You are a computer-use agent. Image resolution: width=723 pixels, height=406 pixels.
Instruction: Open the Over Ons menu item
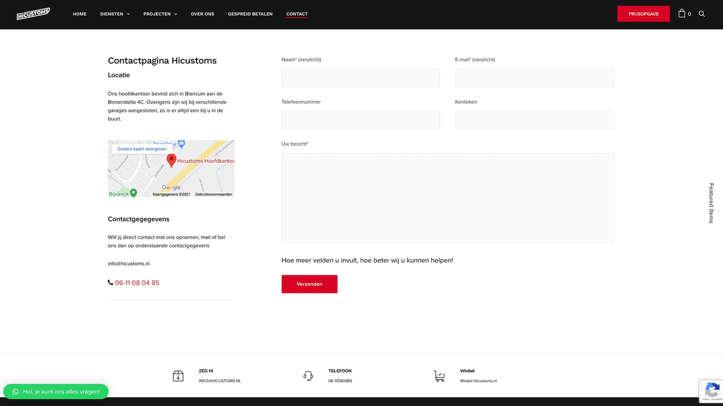pyautogui.click(x=202, y=14)
